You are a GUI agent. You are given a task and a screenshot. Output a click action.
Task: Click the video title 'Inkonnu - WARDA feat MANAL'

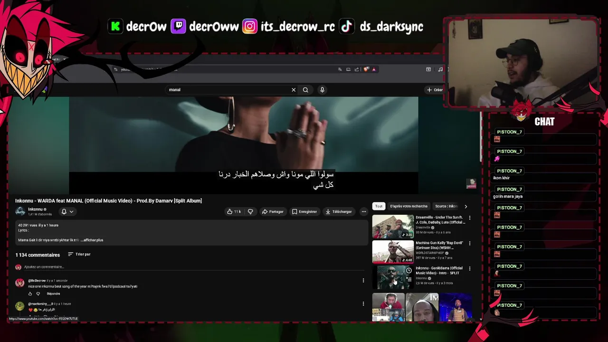pos(108,201)
